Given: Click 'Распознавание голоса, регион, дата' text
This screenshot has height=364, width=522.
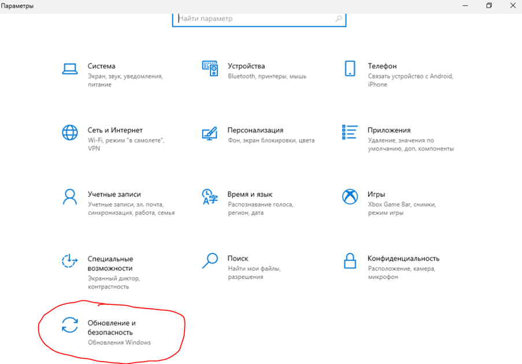Looking at the screenshot, I should tap(261, 209).
